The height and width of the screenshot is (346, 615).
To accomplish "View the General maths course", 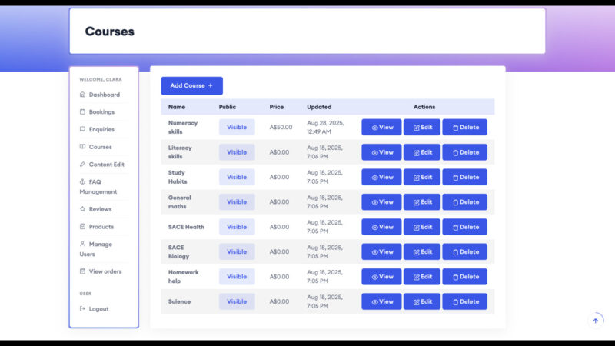I will [x=381, y=202].
